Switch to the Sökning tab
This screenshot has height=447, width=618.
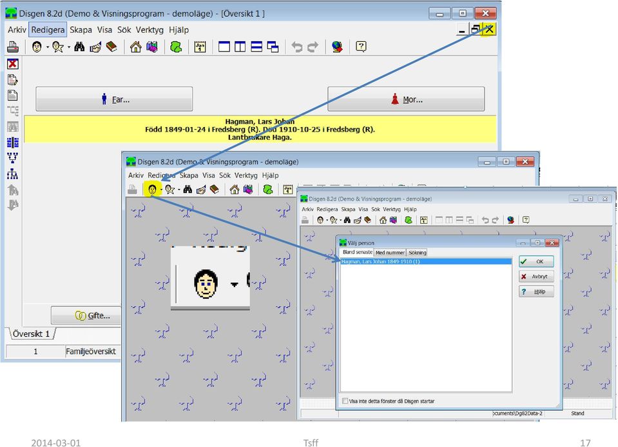coord(417,252)
